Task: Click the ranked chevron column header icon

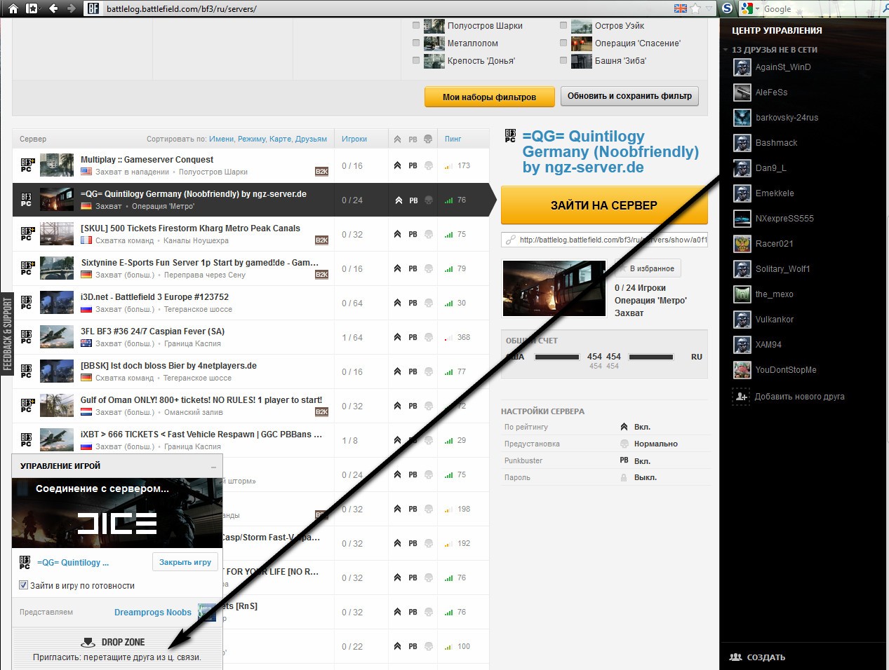Action: tap(397, 139)
